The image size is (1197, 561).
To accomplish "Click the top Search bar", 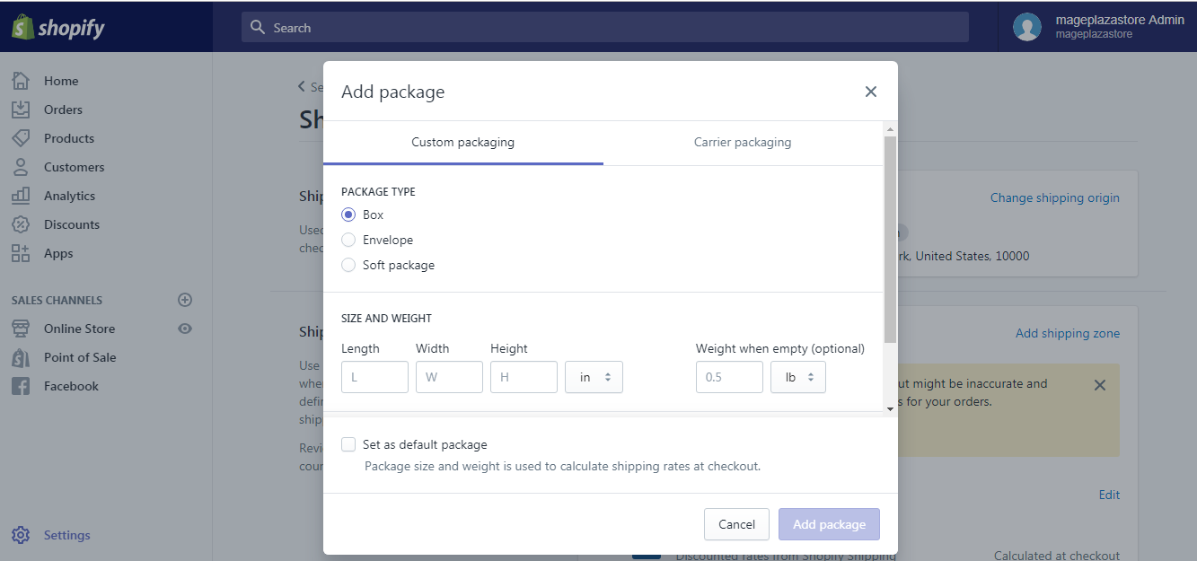I will 605,27.
